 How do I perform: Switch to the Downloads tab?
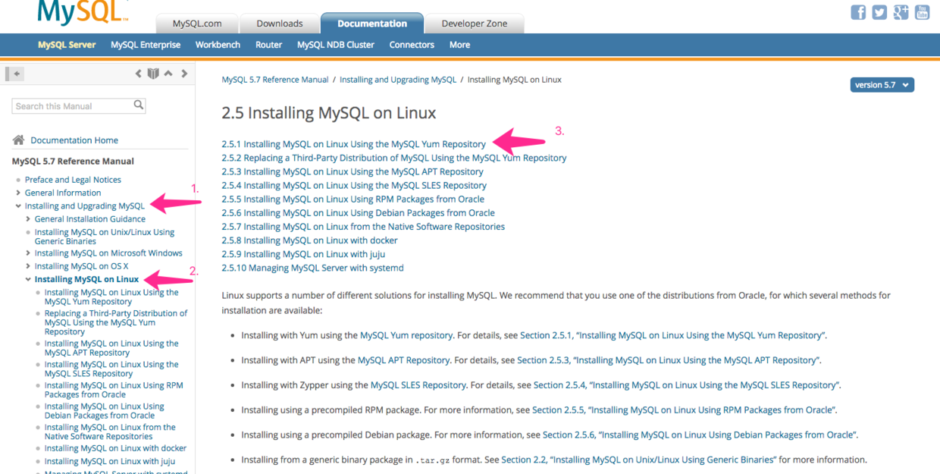(280, 24)
